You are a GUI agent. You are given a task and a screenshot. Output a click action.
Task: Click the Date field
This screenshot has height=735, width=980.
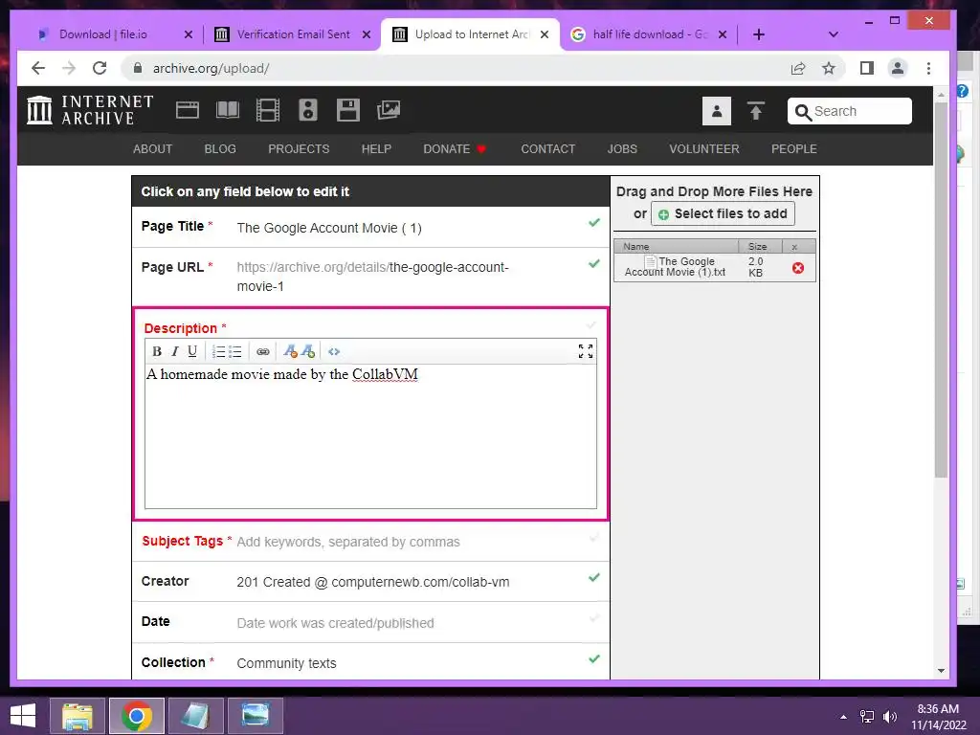click(370, 622)
